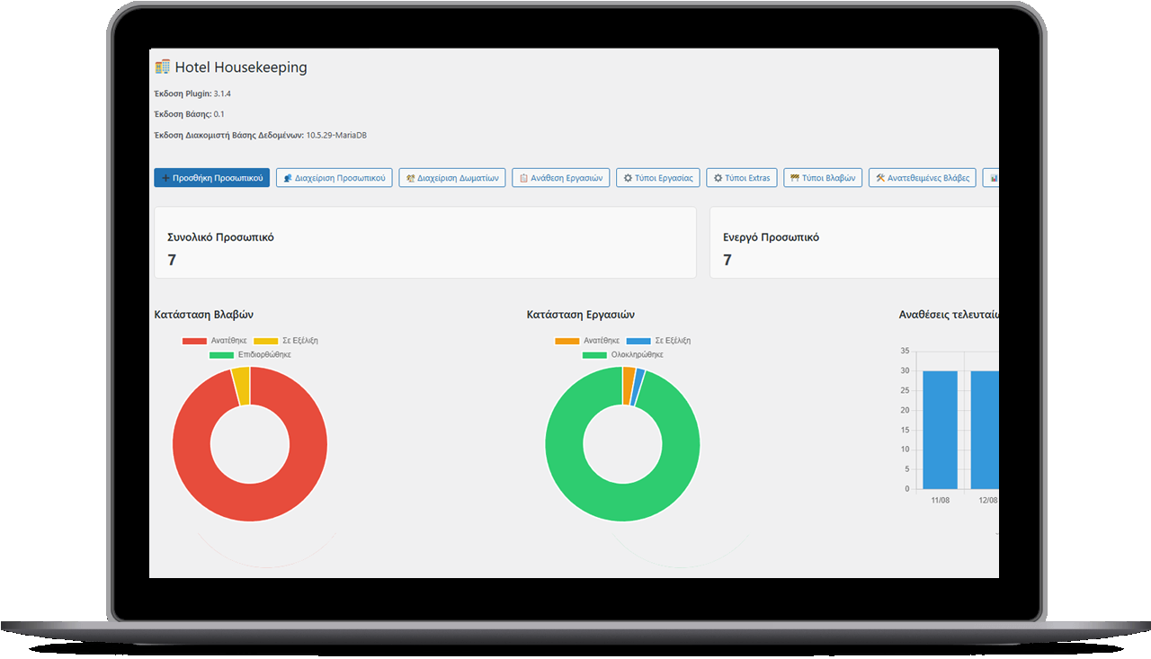Image resolution: width=1151 pixels, height=659 pixels.
Task: Click the tools icon on Ανατεθειμένες Βλάβες
Action: [x=880, y=178]
